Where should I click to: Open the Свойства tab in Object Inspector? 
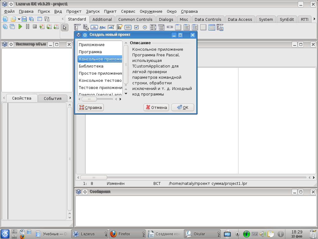click(x=22, y=98)
